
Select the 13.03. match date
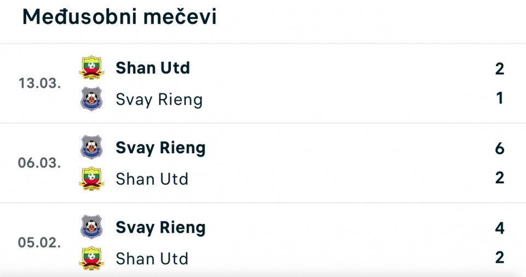click(x=39, y=83)
